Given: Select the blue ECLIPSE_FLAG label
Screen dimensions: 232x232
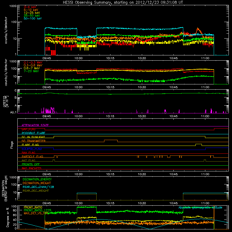Looking at the screenshot, I should tap(32, 149).
